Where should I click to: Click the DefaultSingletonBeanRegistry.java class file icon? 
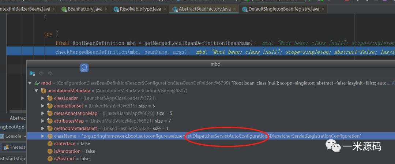tap(245, 10)
